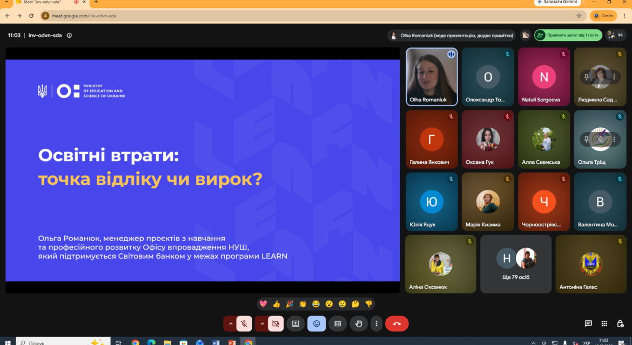Open Task View on the taskbar
Screen dimensions: 632x345
pyautogui.click(x=118, y=343)
